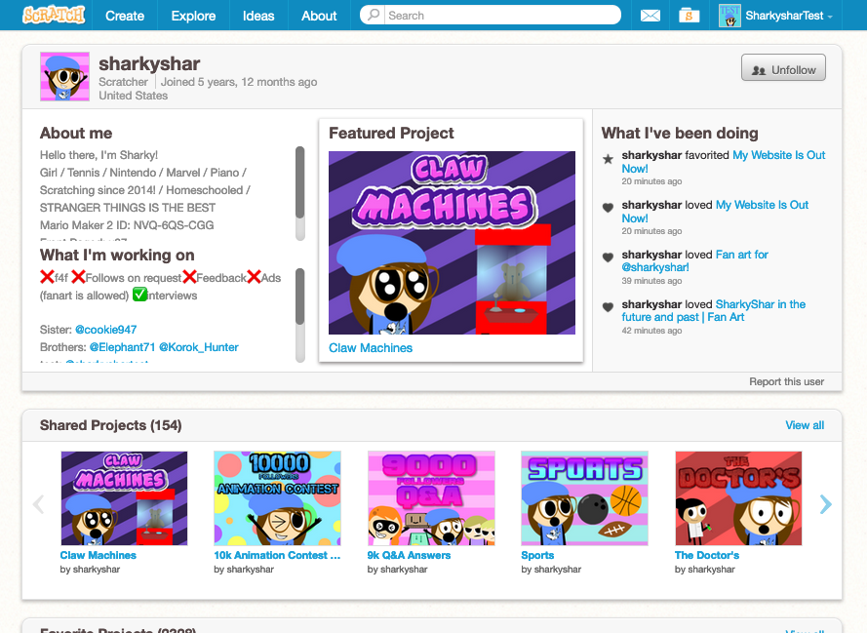Select the Ideas navigation item
The height and width of the screenshot is (633, 867).
[x=258, y=16]
